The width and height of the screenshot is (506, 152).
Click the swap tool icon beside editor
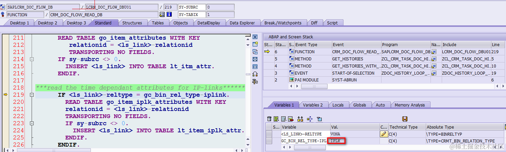[x=255, y=52]
